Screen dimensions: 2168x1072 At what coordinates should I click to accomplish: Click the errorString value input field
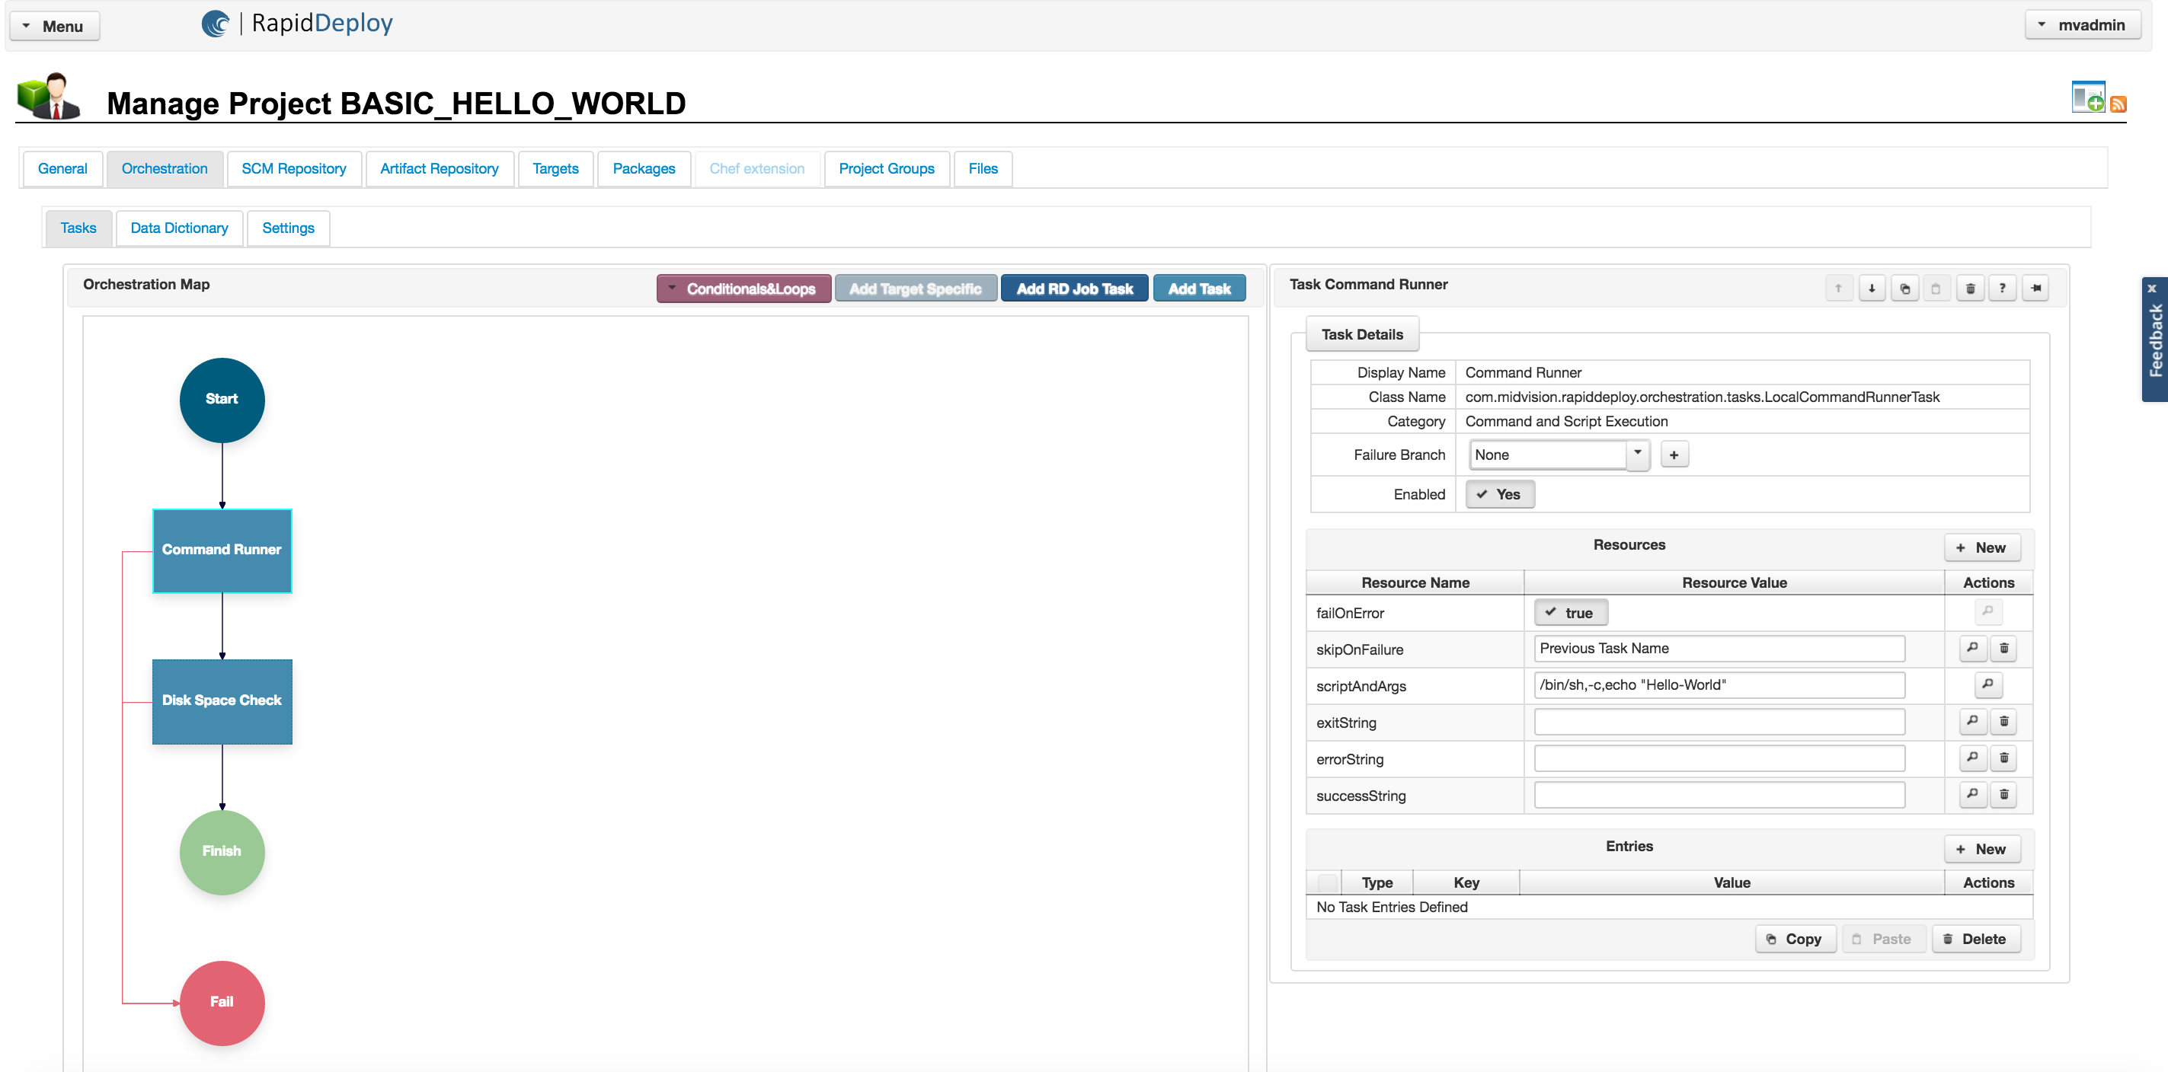coord(1719,758)
